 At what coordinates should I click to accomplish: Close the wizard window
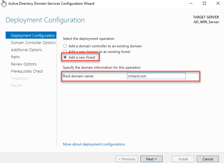coord(218,3)
